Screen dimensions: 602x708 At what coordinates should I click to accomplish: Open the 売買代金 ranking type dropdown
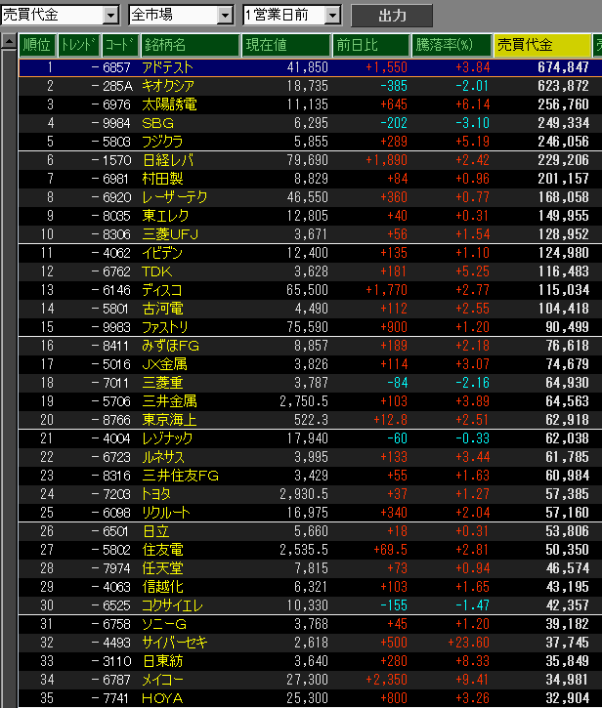(110, 16)
